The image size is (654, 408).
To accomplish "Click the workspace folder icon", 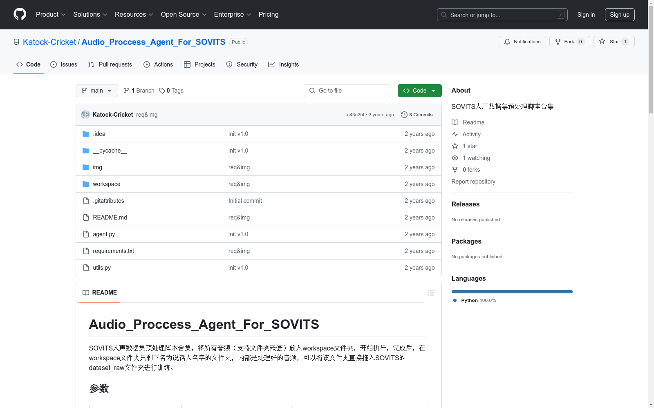I will coord(86,184).
